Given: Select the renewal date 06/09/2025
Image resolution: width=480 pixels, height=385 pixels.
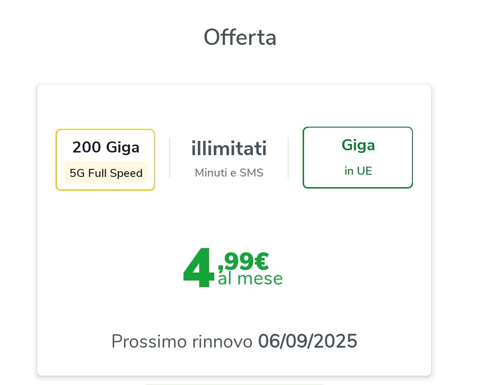Looking at the screenshot, I should pos(308,341).
